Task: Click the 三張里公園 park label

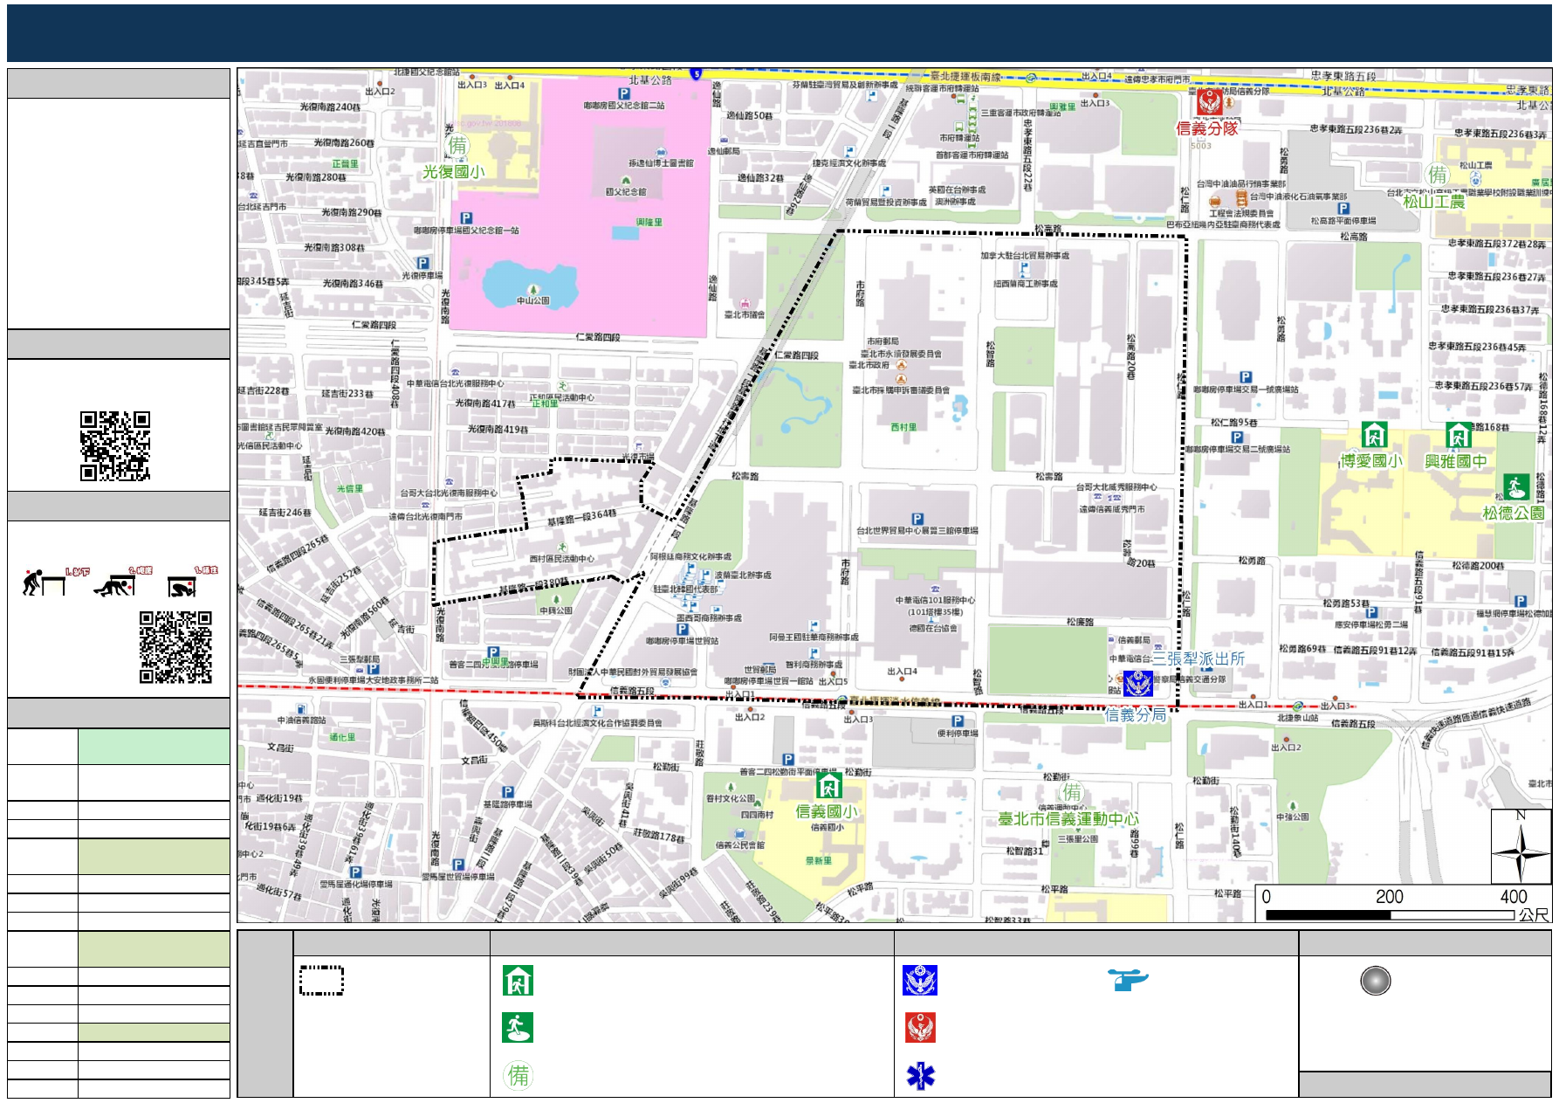Action: [x=1077, y=838]
